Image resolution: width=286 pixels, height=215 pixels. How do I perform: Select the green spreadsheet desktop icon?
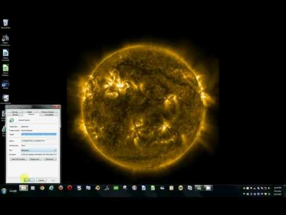[x=5, y=70]
